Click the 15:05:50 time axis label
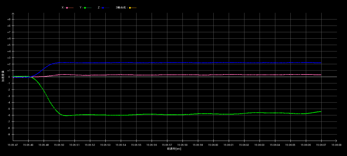Image resolution: width=347 pixels, height=156 pixels. (59, 145)
